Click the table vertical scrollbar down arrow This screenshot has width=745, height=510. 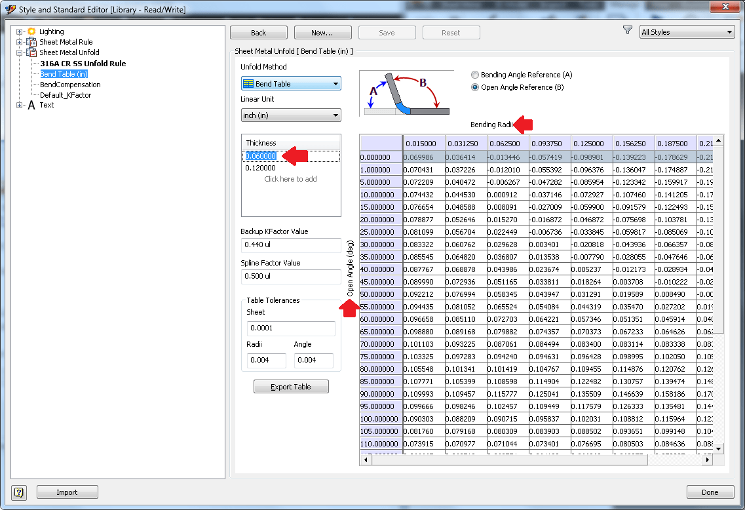point(718,448)
